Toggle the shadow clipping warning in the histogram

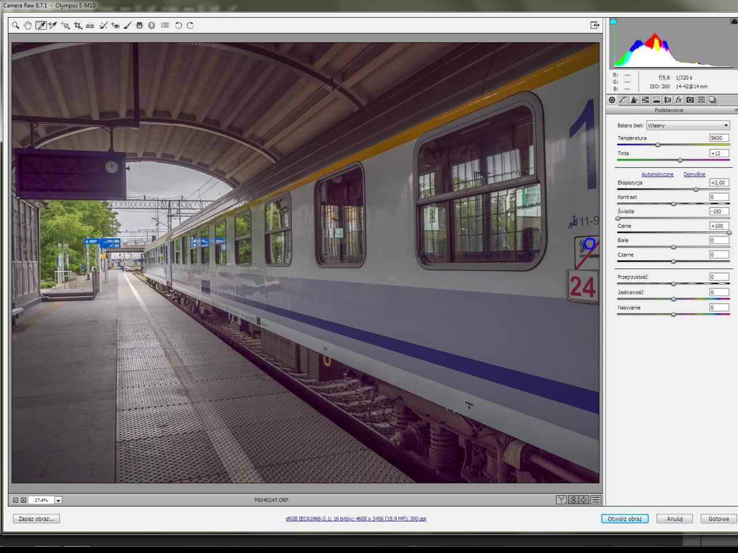pyautogui.click(x=613, y=21)
